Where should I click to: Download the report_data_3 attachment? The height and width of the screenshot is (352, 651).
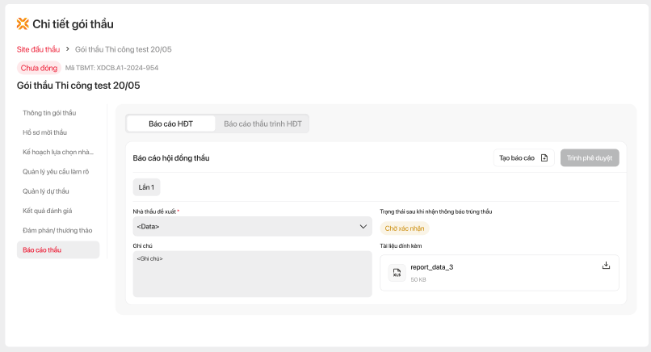point(606,266)
